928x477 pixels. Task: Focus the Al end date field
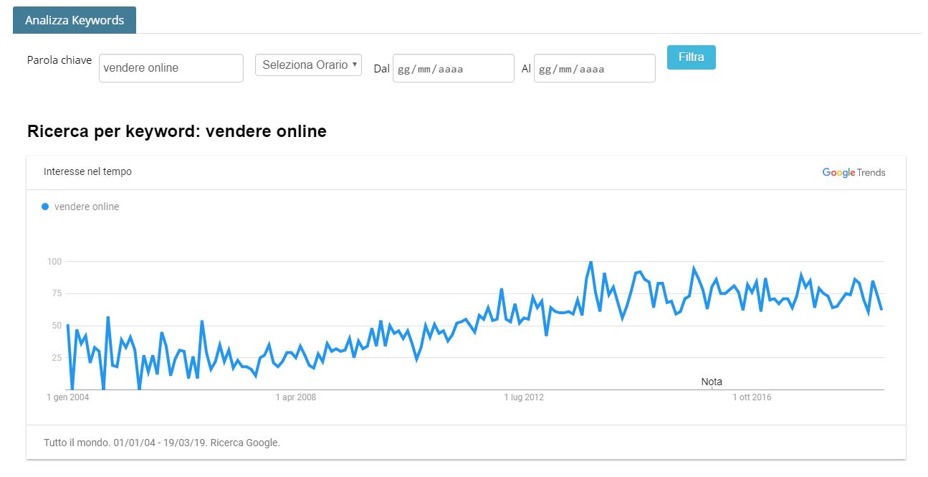pos(595,68)
